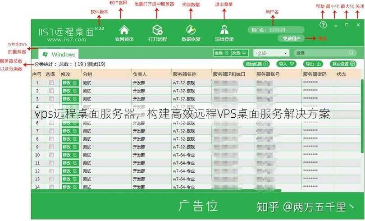Select server name w7-32-旗舰 in row 1
365x221 pixels.
point(184,83)
